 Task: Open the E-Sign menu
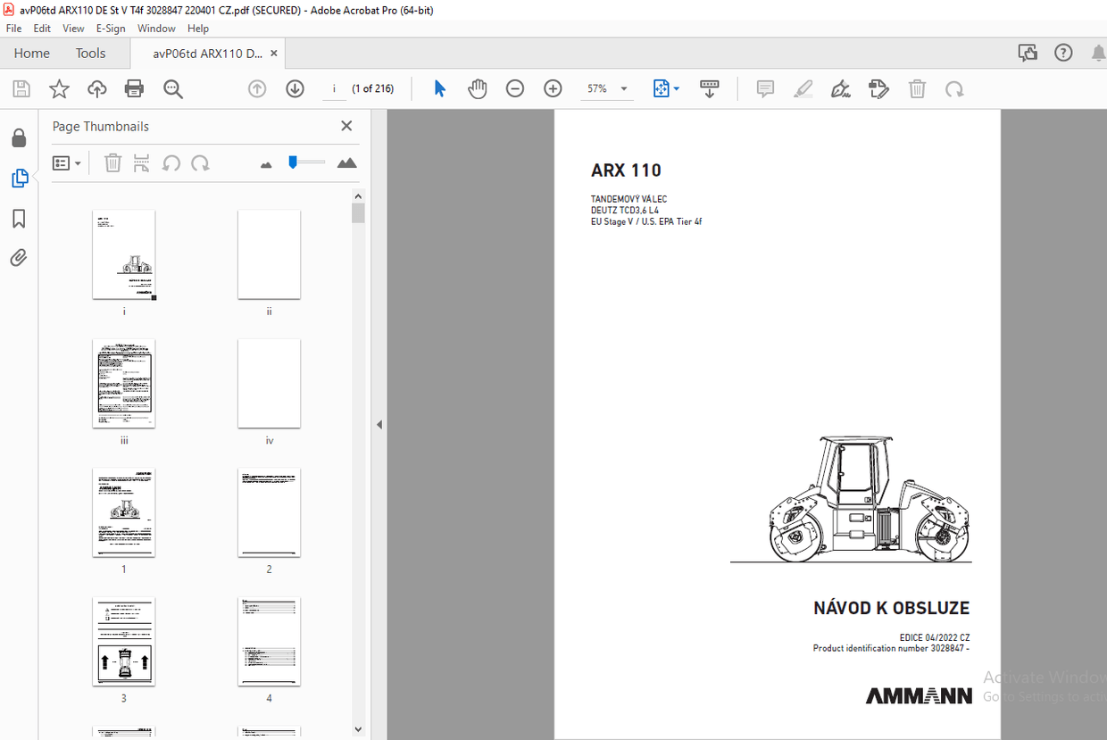(111, 28)
